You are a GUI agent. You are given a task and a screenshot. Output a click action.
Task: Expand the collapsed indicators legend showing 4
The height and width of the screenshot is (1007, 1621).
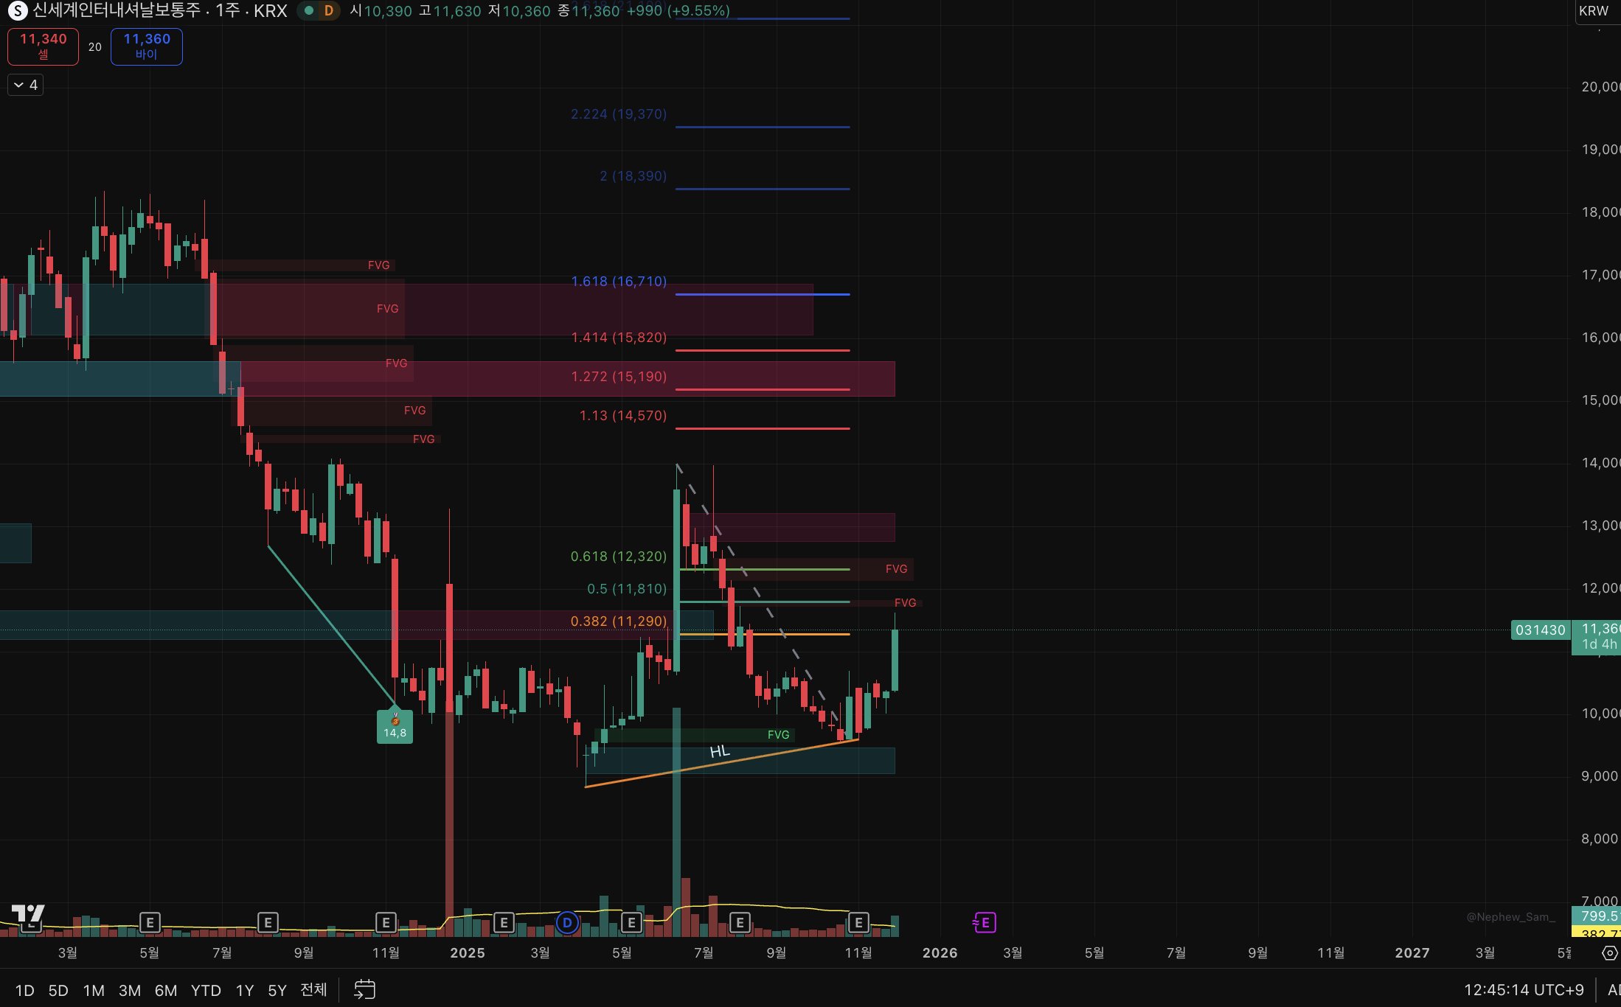[26, 85]
